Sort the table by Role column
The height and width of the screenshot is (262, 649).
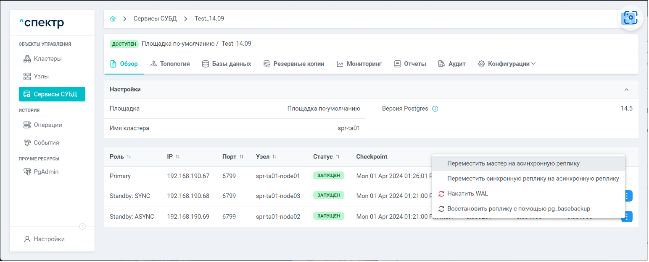click(129, 157)
